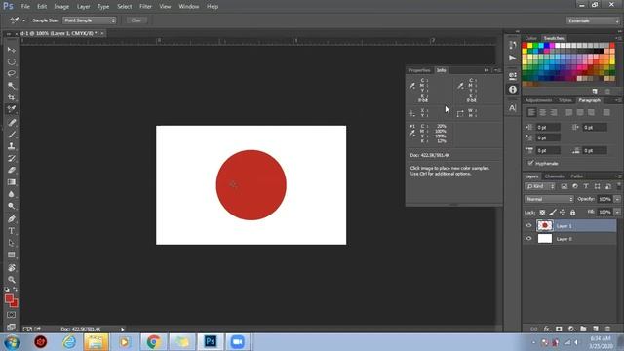Toggle Quick Mask mode
Screen dimensions: 624x351
[11, 315]
